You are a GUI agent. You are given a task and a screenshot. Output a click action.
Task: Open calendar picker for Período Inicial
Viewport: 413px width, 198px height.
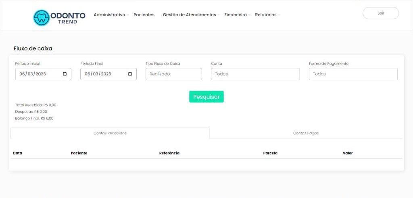click(x=65, y=74)
